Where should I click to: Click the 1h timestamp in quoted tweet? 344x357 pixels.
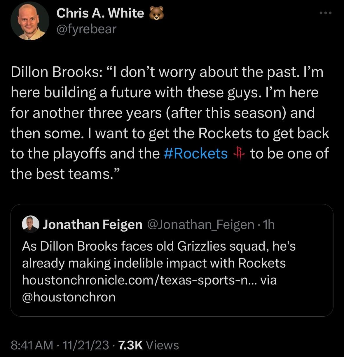(269, 225)
